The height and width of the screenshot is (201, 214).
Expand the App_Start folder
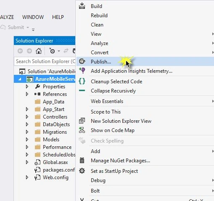click(27, 109)
